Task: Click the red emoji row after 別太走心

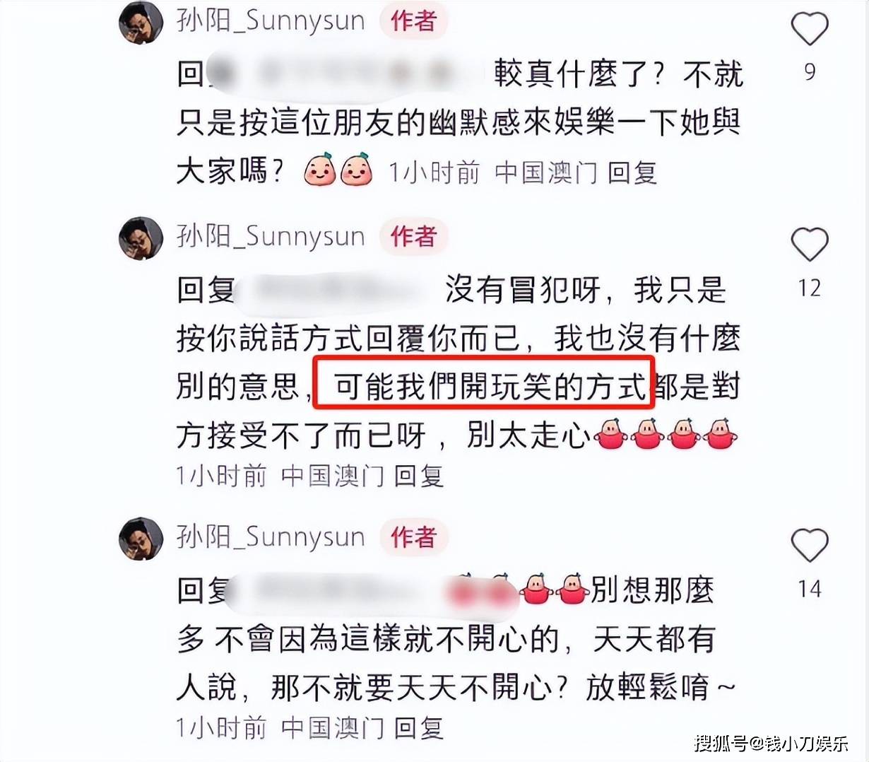Action: (x=668, y=434)
